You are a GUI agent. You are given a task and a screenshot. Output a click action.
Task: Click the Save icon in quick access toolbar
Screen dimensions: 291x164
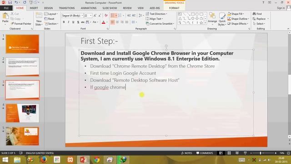pyautogui.click(x=10, y=2)
